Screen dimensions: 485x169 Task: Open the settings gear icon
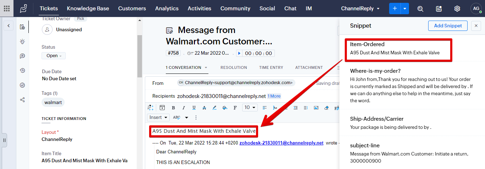[457, 9]
